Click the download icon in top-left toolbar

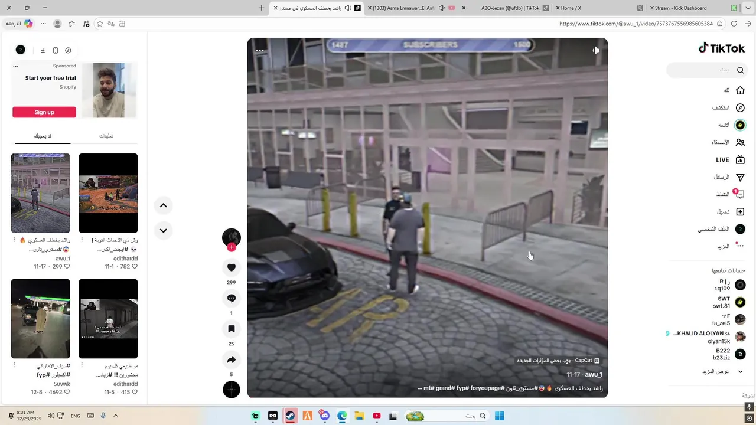(43, 50)
